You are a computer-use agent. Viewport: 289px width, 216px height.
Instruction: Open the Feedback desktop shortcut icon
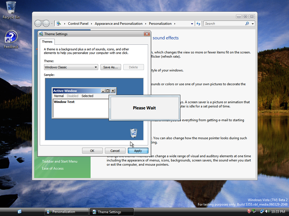pos(11,39)
